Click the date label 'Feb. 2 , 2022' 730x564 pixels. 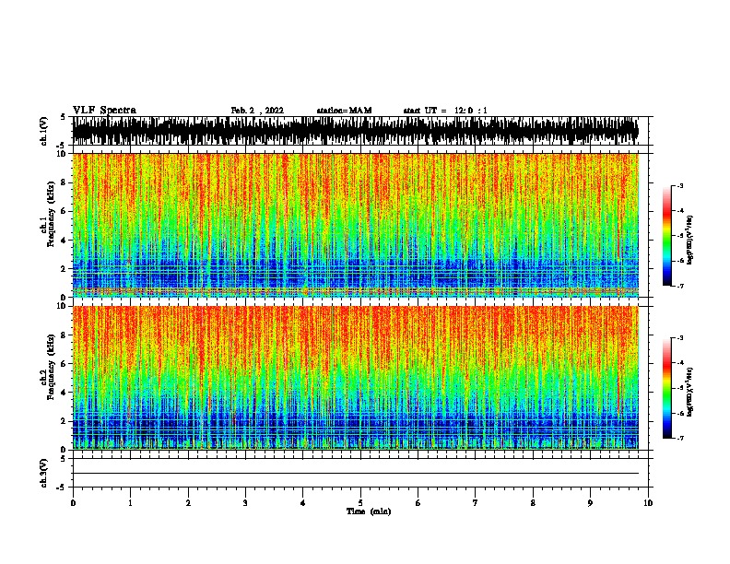tap(257, 111)
